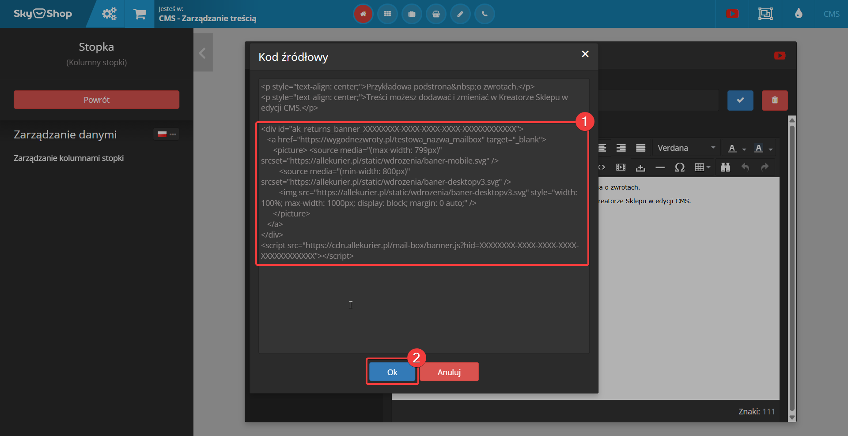Apply text color with underlined A
Screen dimensions: 848x436
[x=732, y=148]
